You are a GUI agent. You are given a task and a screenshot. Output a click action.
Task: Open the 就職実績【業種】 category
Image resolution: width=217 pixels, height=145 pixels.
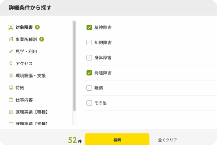[32, 124]
